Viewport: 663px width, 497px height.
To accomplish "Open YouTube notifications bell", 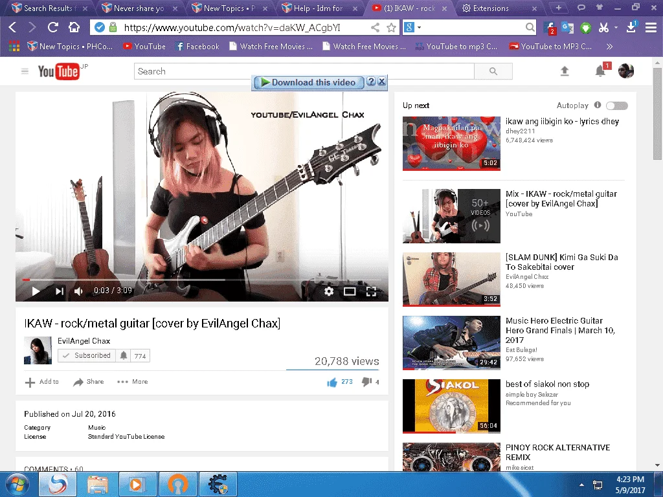I will (x=600, y=71).
